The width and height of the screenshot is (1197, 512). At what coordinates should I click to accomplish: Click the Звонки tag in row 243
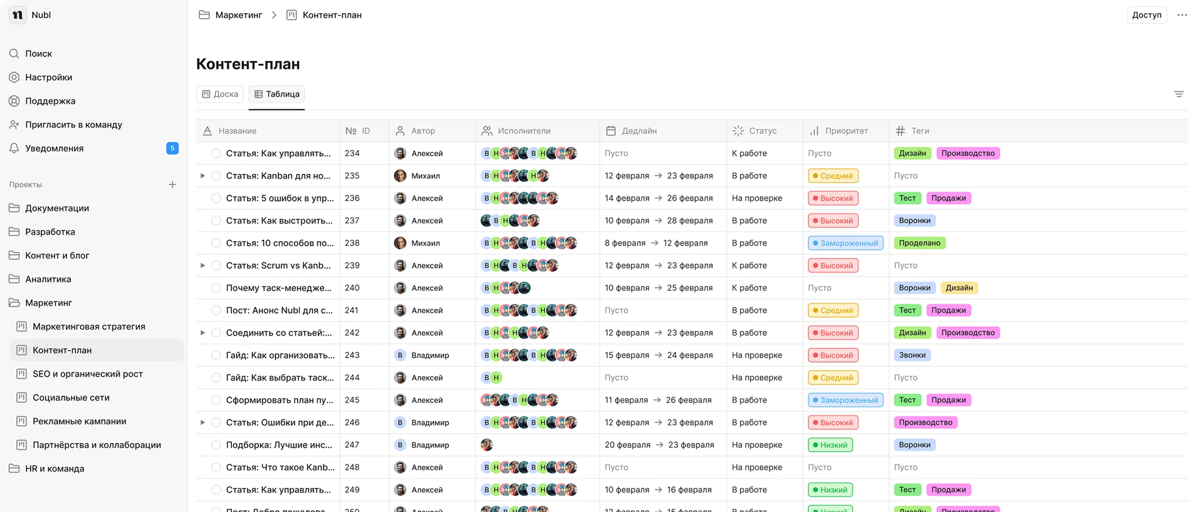tap(912, 355)
